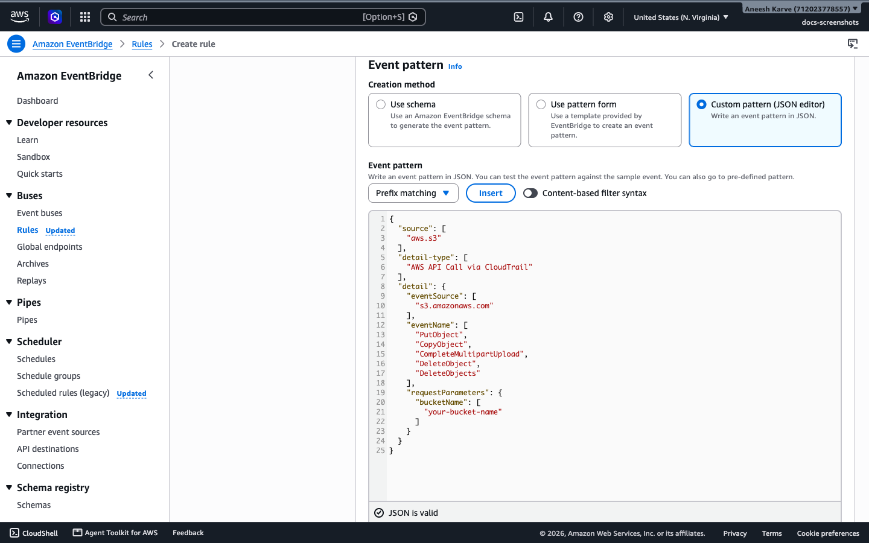Open the Privacy footer link
The image size is (869, 543).
735,533
